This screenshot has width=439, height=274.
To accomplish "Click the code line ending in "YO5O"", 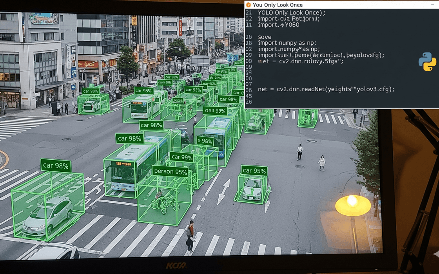I will tap(278, 25).
